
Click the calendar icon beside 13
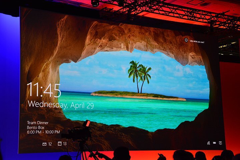[60, 143]
